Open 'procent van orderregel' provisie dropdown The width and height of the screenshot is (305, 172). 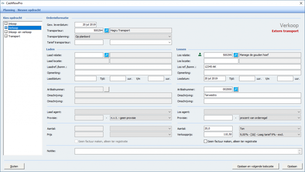(270, 118)
